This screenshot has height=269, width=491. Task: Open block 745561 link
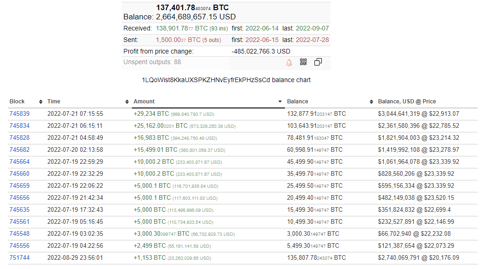coord(19,221)
